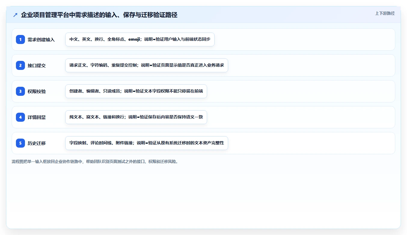Click the 需求创建输入 step label

(x=41, y=39)
